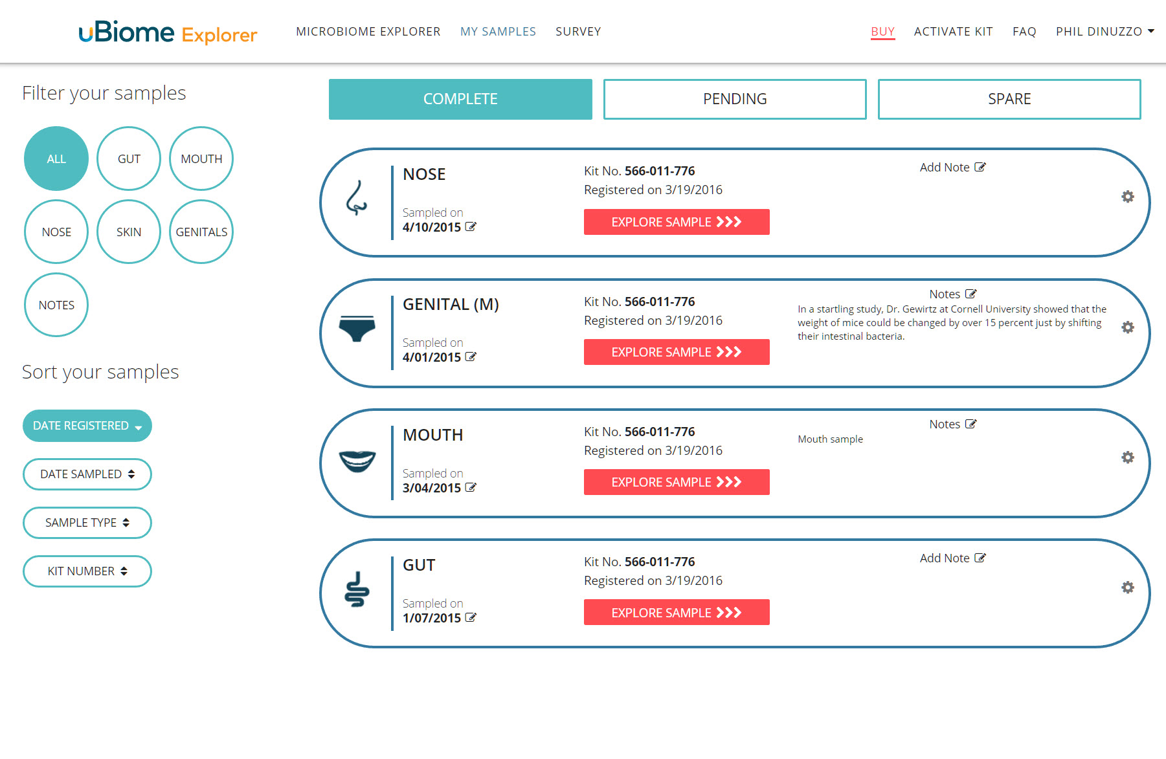The image size is (1166, 759).
Task: Click the mouth lips sample icon
Action: [x=357, y=461]
